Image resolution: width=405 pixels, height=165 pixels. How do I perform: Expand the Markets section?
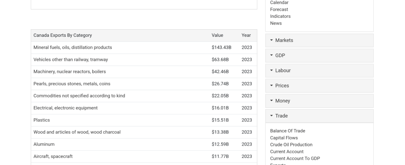(284, 40)
